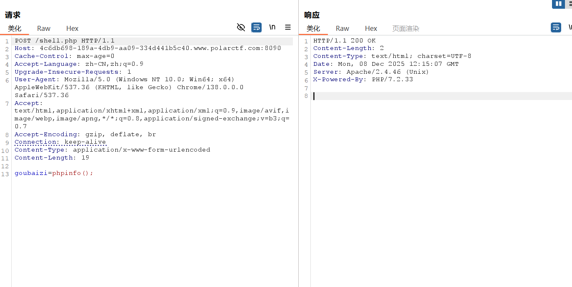Click the HTTP/1.1 200 OK status line

pyautogui.click(x=345, y=41)
